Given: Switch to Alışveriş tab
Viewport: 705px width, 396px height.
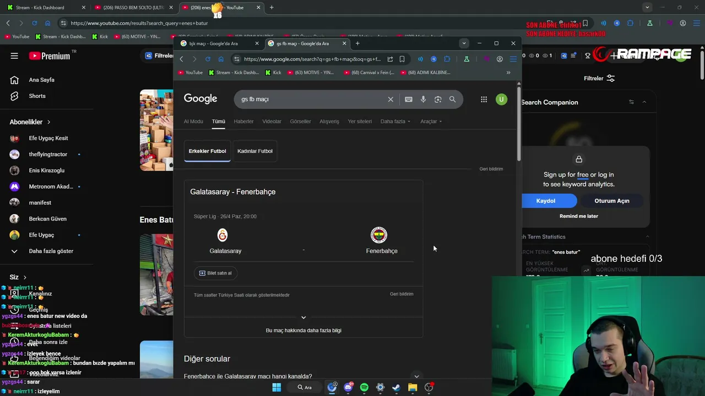Looking at the screenshot, I should (x=329, y=122).
